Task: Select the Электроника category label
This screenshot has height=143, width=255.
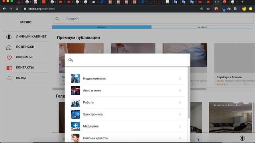Action: (x=93, y=114)
